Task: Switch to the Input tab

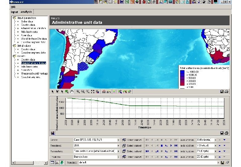Action: pyautogui.click(x=15, y=12)
